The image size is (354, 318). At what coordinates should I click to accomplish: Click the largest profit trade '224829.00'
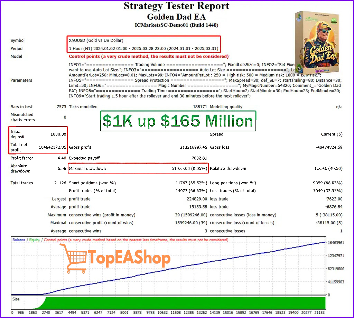click(197, 199)
